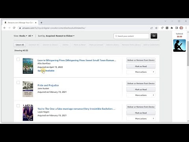Expand More actions for Pride and Prejudice

[x=141, y=95]
